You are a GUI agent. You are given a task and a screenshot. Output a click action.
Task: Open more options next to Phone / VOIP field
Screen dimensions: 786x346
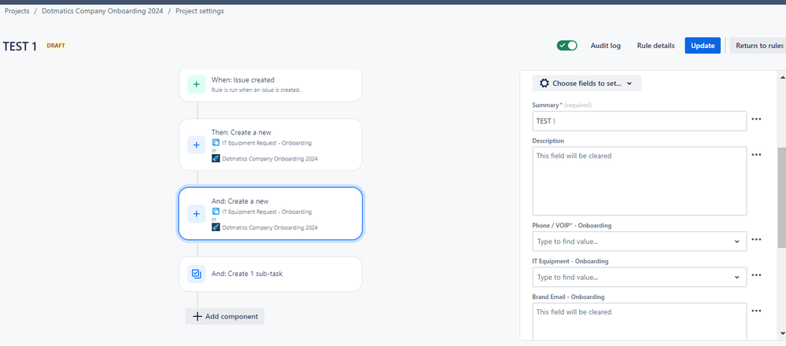tap(756, 239)
